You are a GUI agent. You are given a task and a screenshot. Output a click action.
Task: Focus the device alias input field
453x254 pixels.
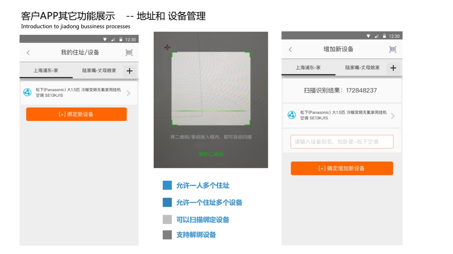(342, 142)
